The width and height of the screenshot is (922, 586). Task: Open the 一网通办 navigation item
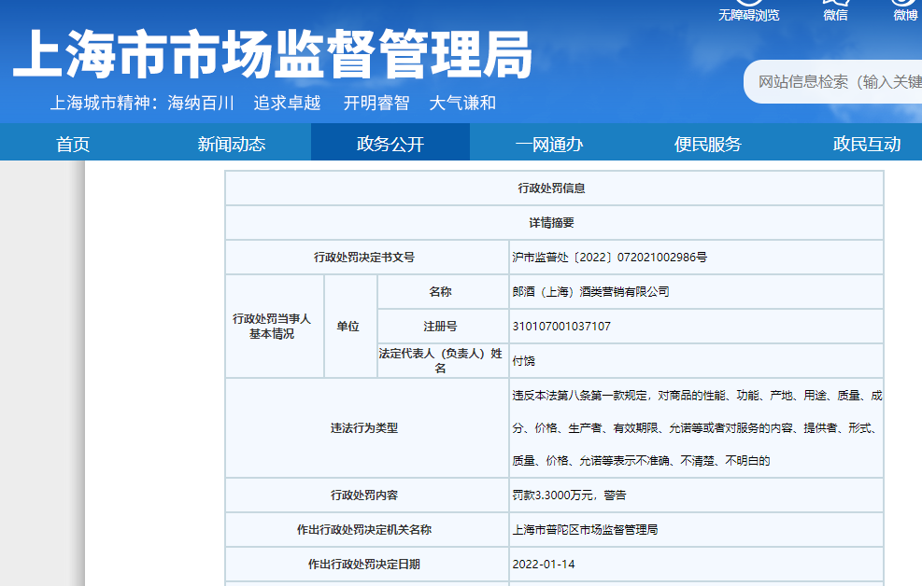(549, 144)
